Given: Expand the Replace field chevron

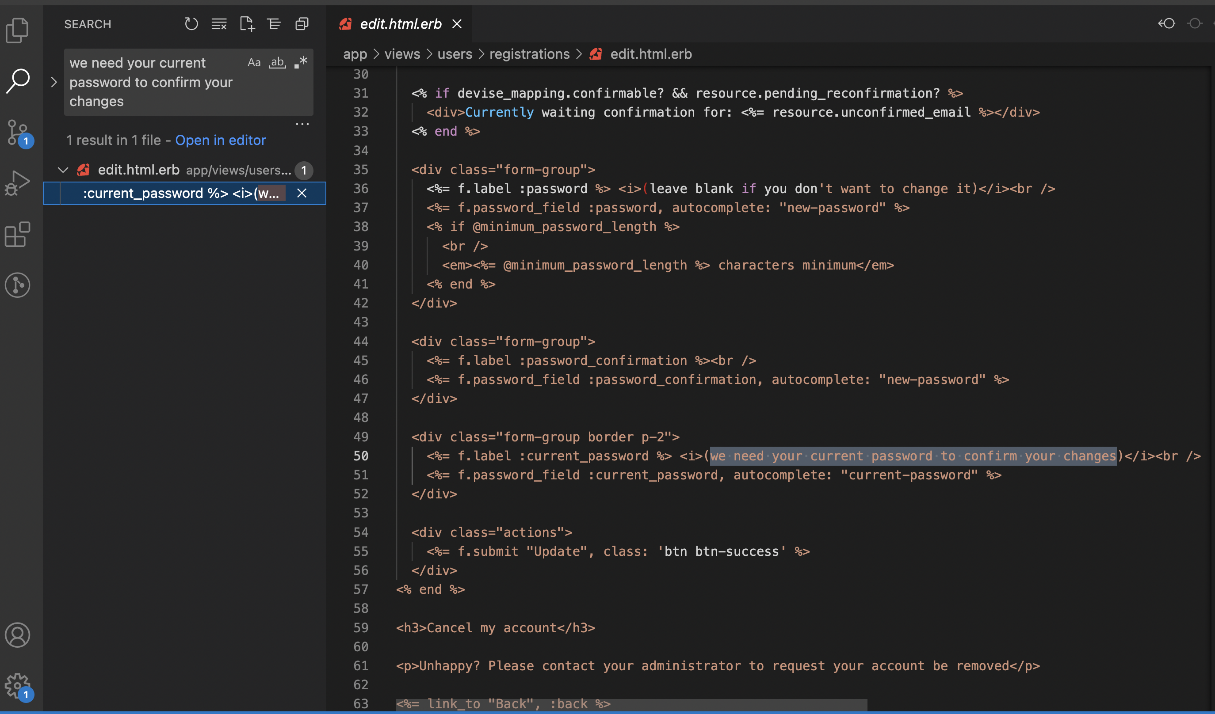Looking at the screenshot, I should pyautogui.click(x=54, y=82).
